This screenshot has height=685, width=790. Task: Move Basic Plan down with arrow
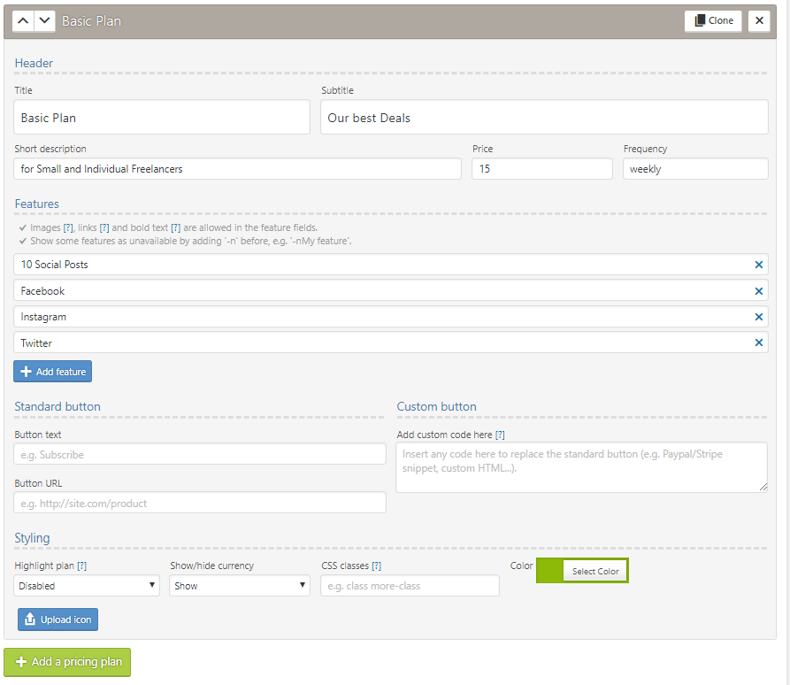click(44, 21)
